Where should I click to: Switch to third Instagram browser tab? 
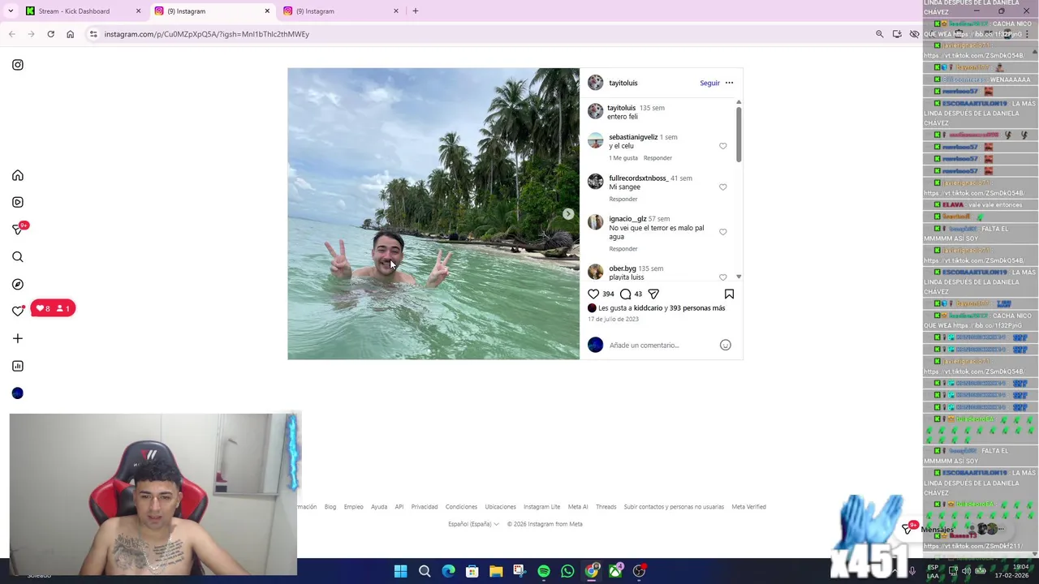341,11
